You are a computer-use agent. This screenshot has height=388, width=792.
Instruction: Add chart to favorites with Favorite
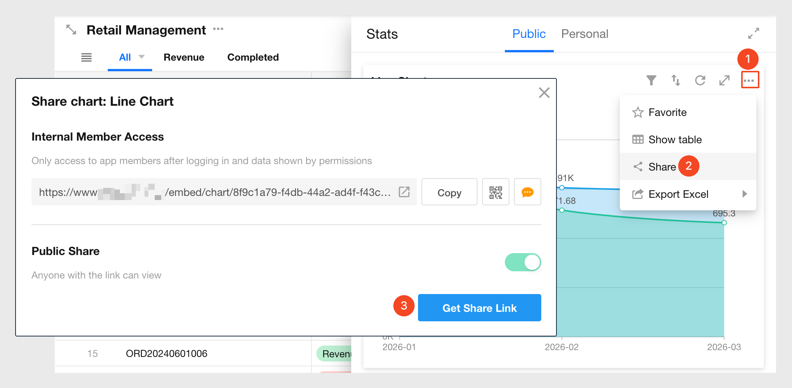[x=667, y=112]
